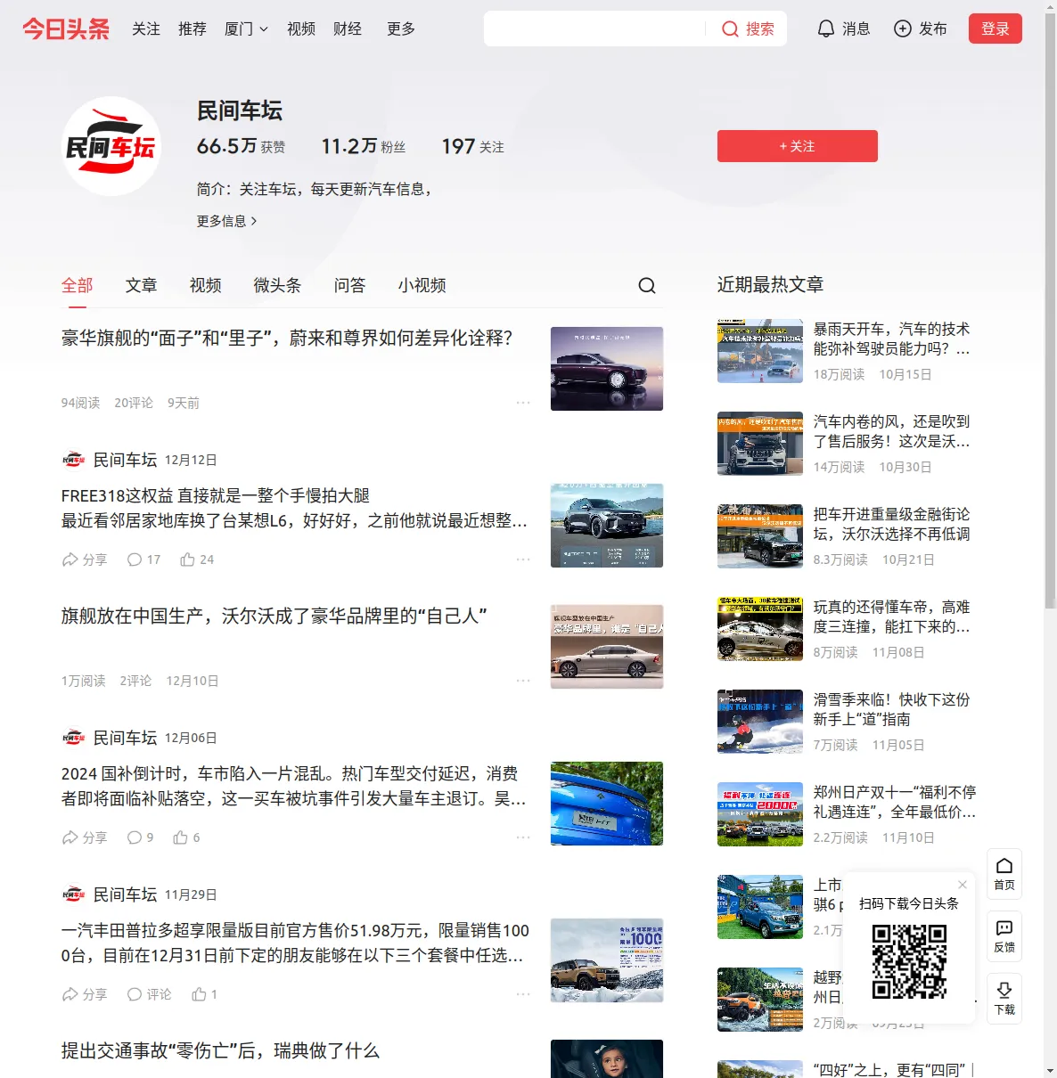Open more options for FREE318 post
Image resolution: width=1057 pixels, height=1078 pixels.
click(523, 559)
